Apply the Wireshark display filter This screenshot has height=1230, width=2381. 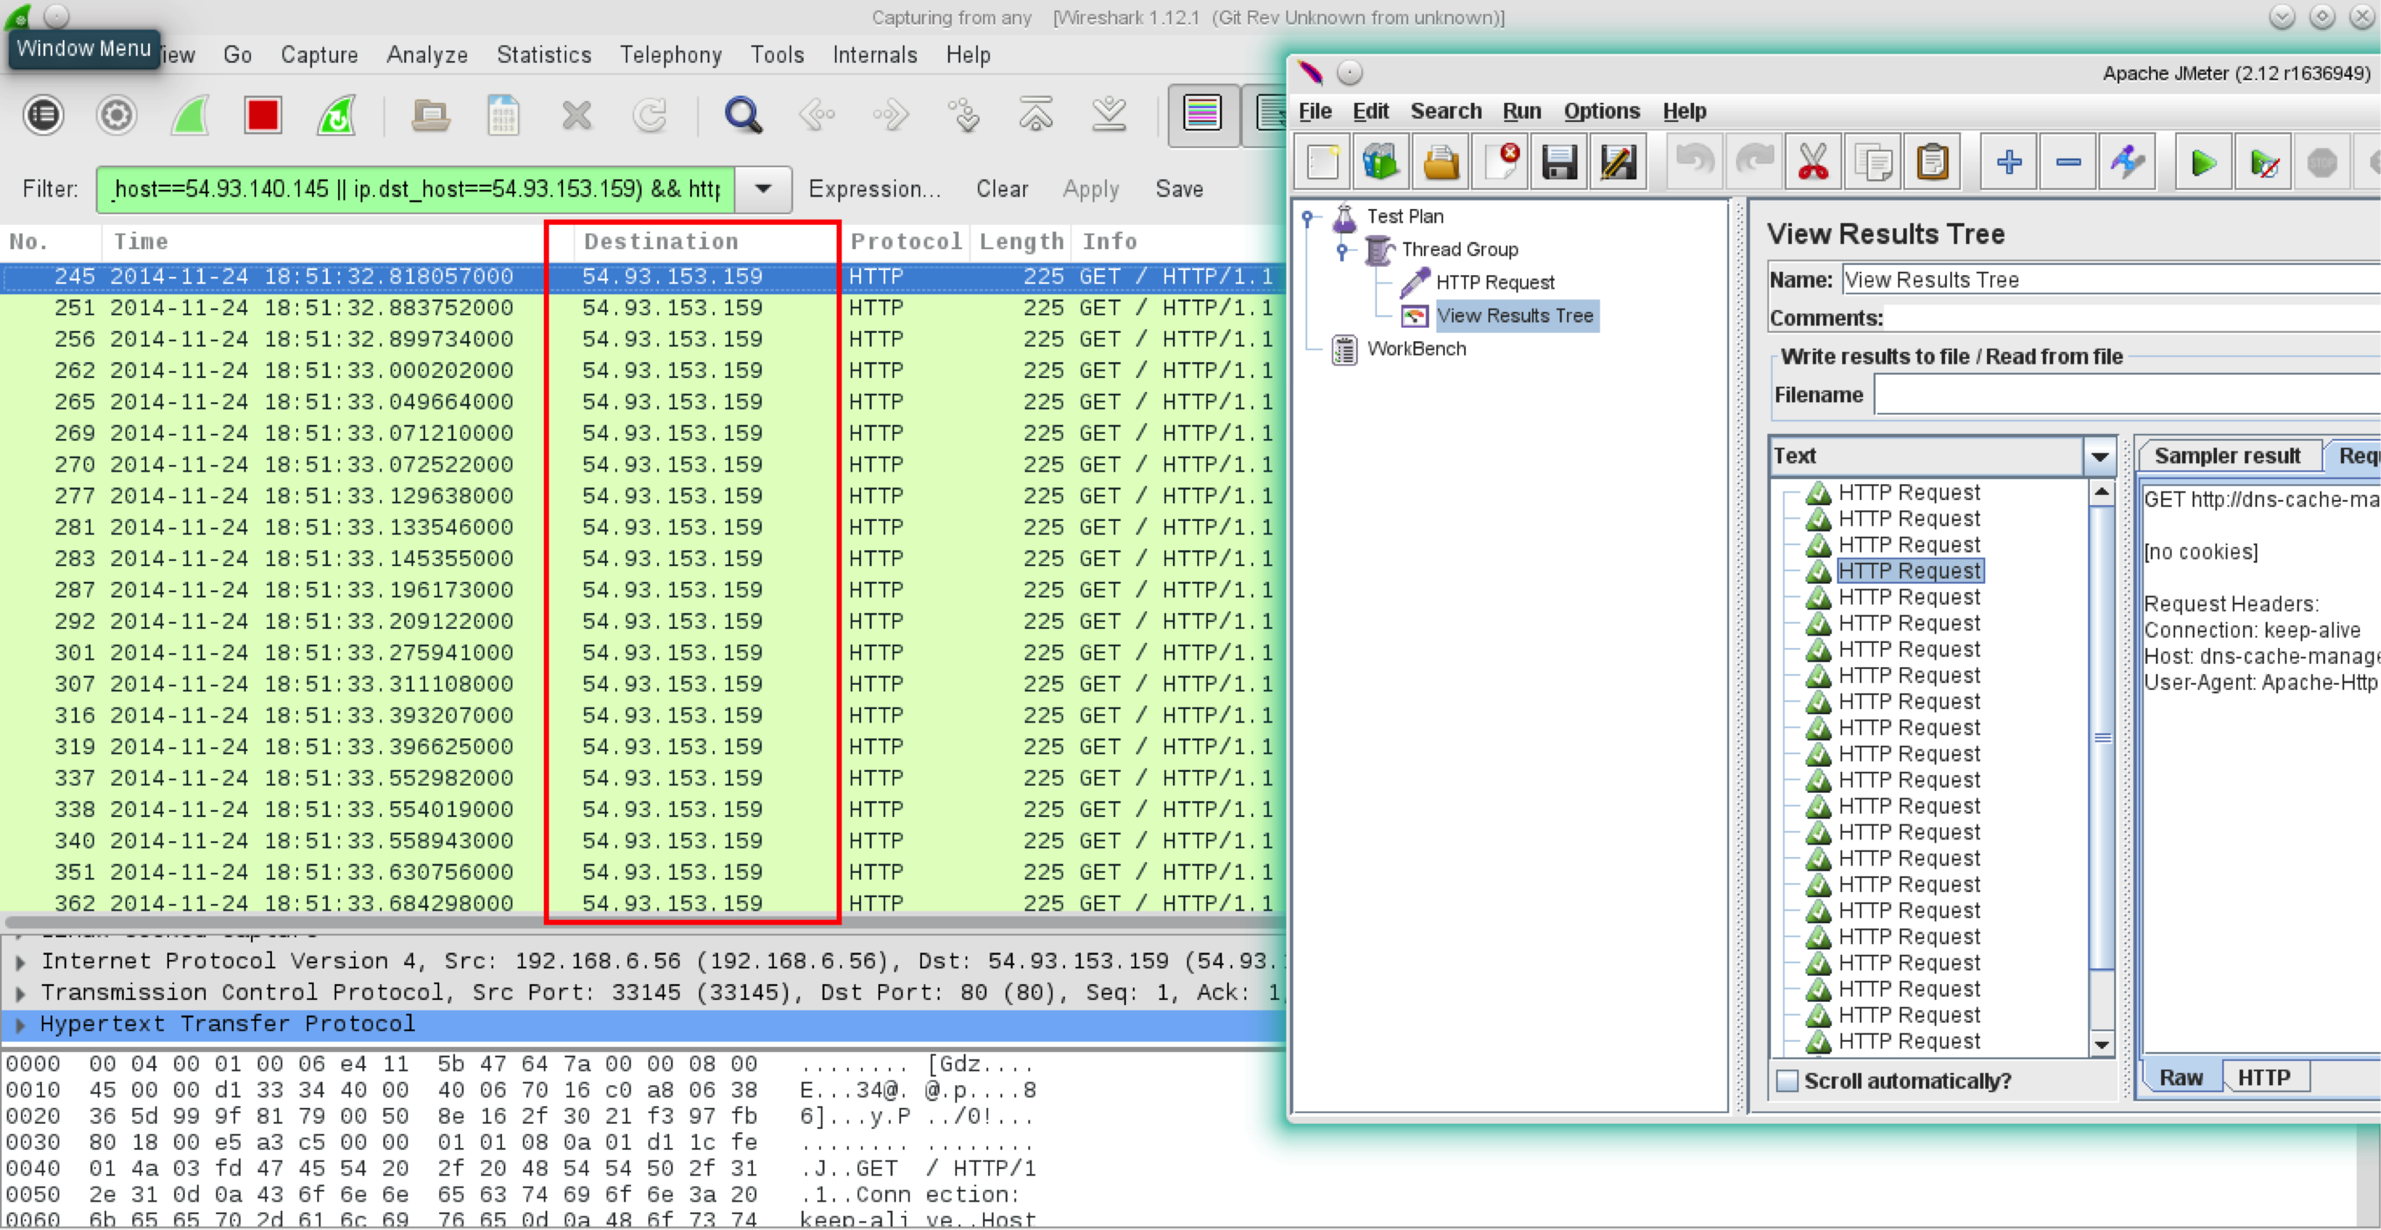[x=1091, y=188]
